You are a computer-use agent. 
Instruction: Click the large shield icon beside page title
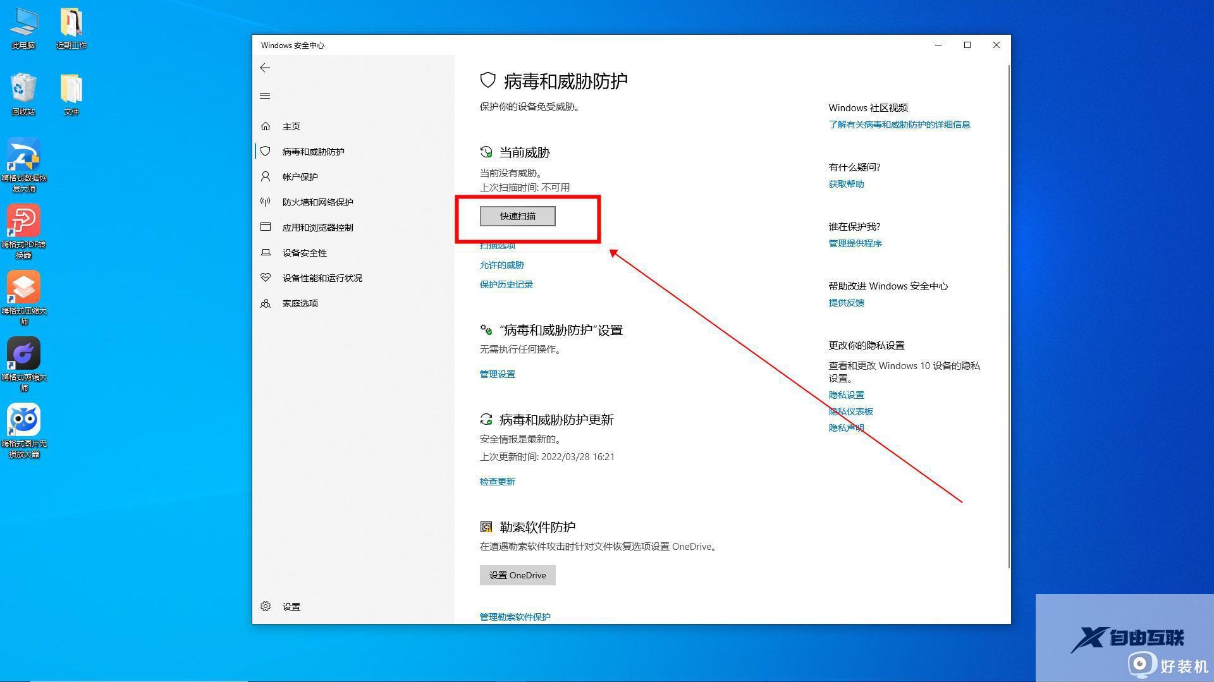coord(487,80)
